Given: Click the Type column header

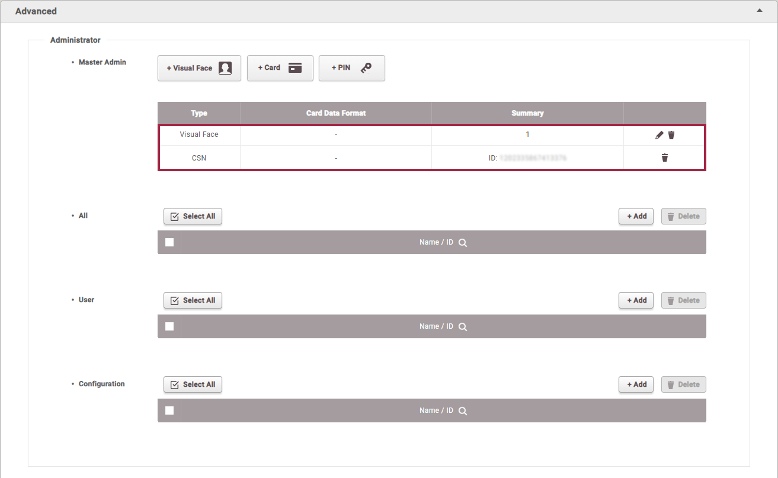Looking at the screenshot, I should (199, 113).
